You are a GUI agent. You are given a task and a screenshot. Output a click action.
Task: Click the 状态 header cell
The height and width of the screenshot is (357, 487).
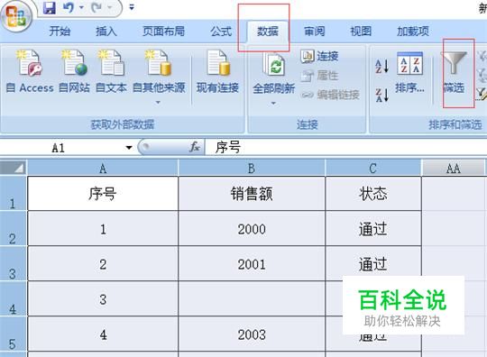[373, 194]
